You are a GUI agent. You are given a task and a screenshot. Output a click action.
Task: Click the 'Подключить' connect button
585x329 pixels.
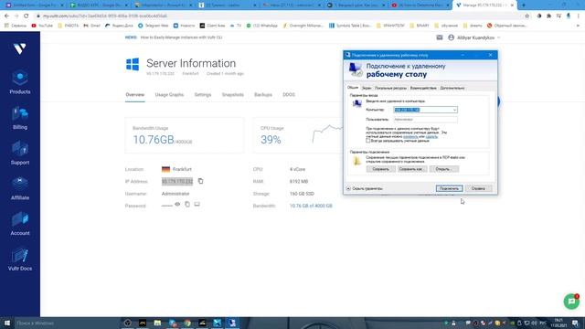tap(449, 189)
